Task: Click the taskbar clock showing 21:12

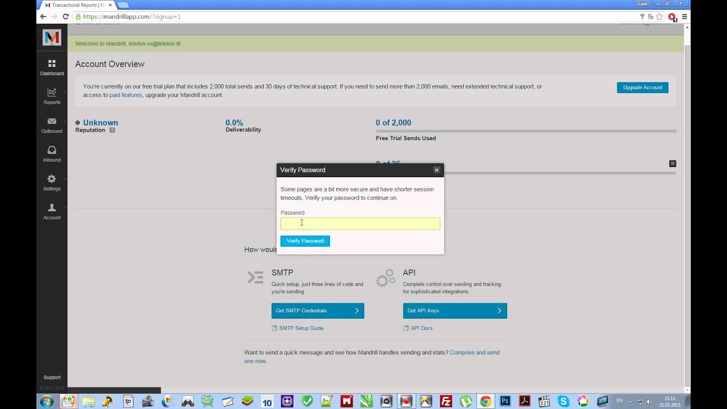Action: pos(670,402)
